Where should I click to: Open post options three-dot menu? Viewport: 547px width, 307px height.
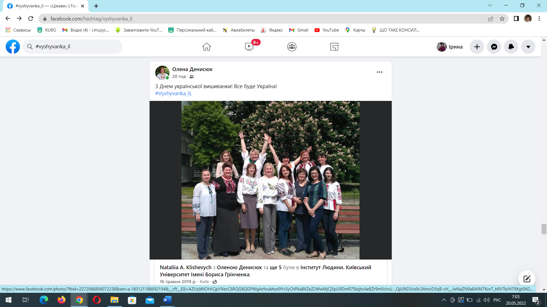coord(379,72)
